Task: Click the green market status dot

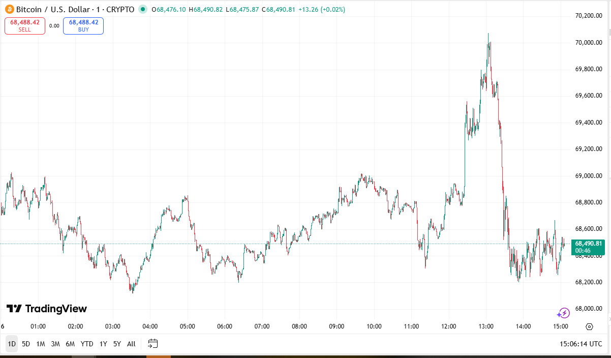Action: (x=143, y=9)
